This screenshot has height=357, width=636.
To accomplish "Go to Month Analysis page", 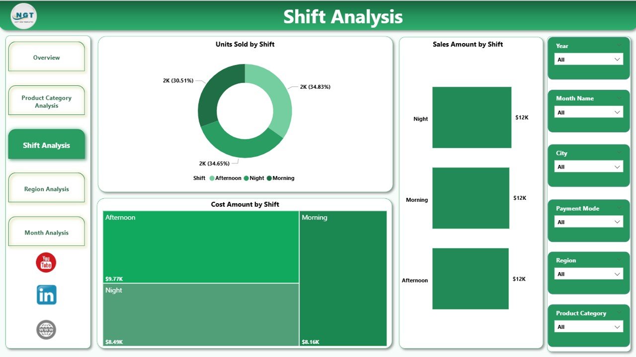I will [46, 232].
